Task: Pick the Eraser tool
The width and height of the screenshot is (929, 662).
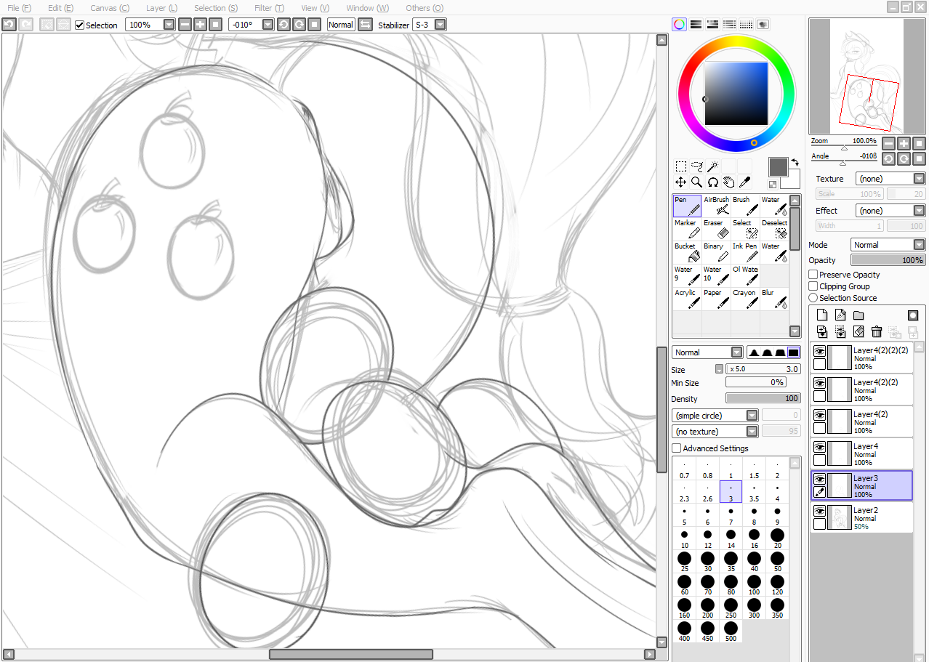Action: (716, 230)
